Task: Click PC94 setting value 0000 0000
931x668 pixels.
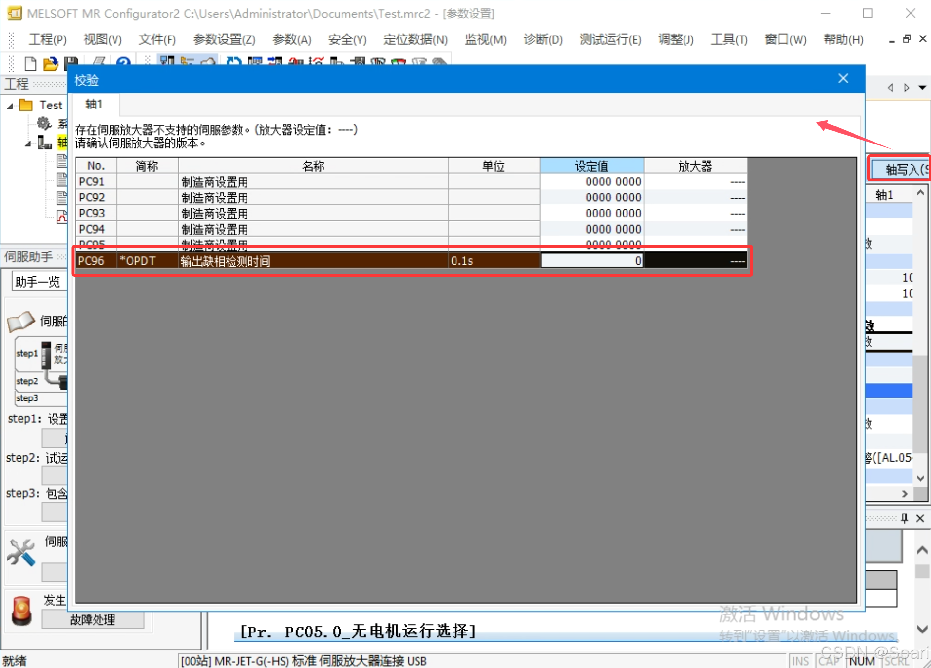Action: tap(591, 229)
